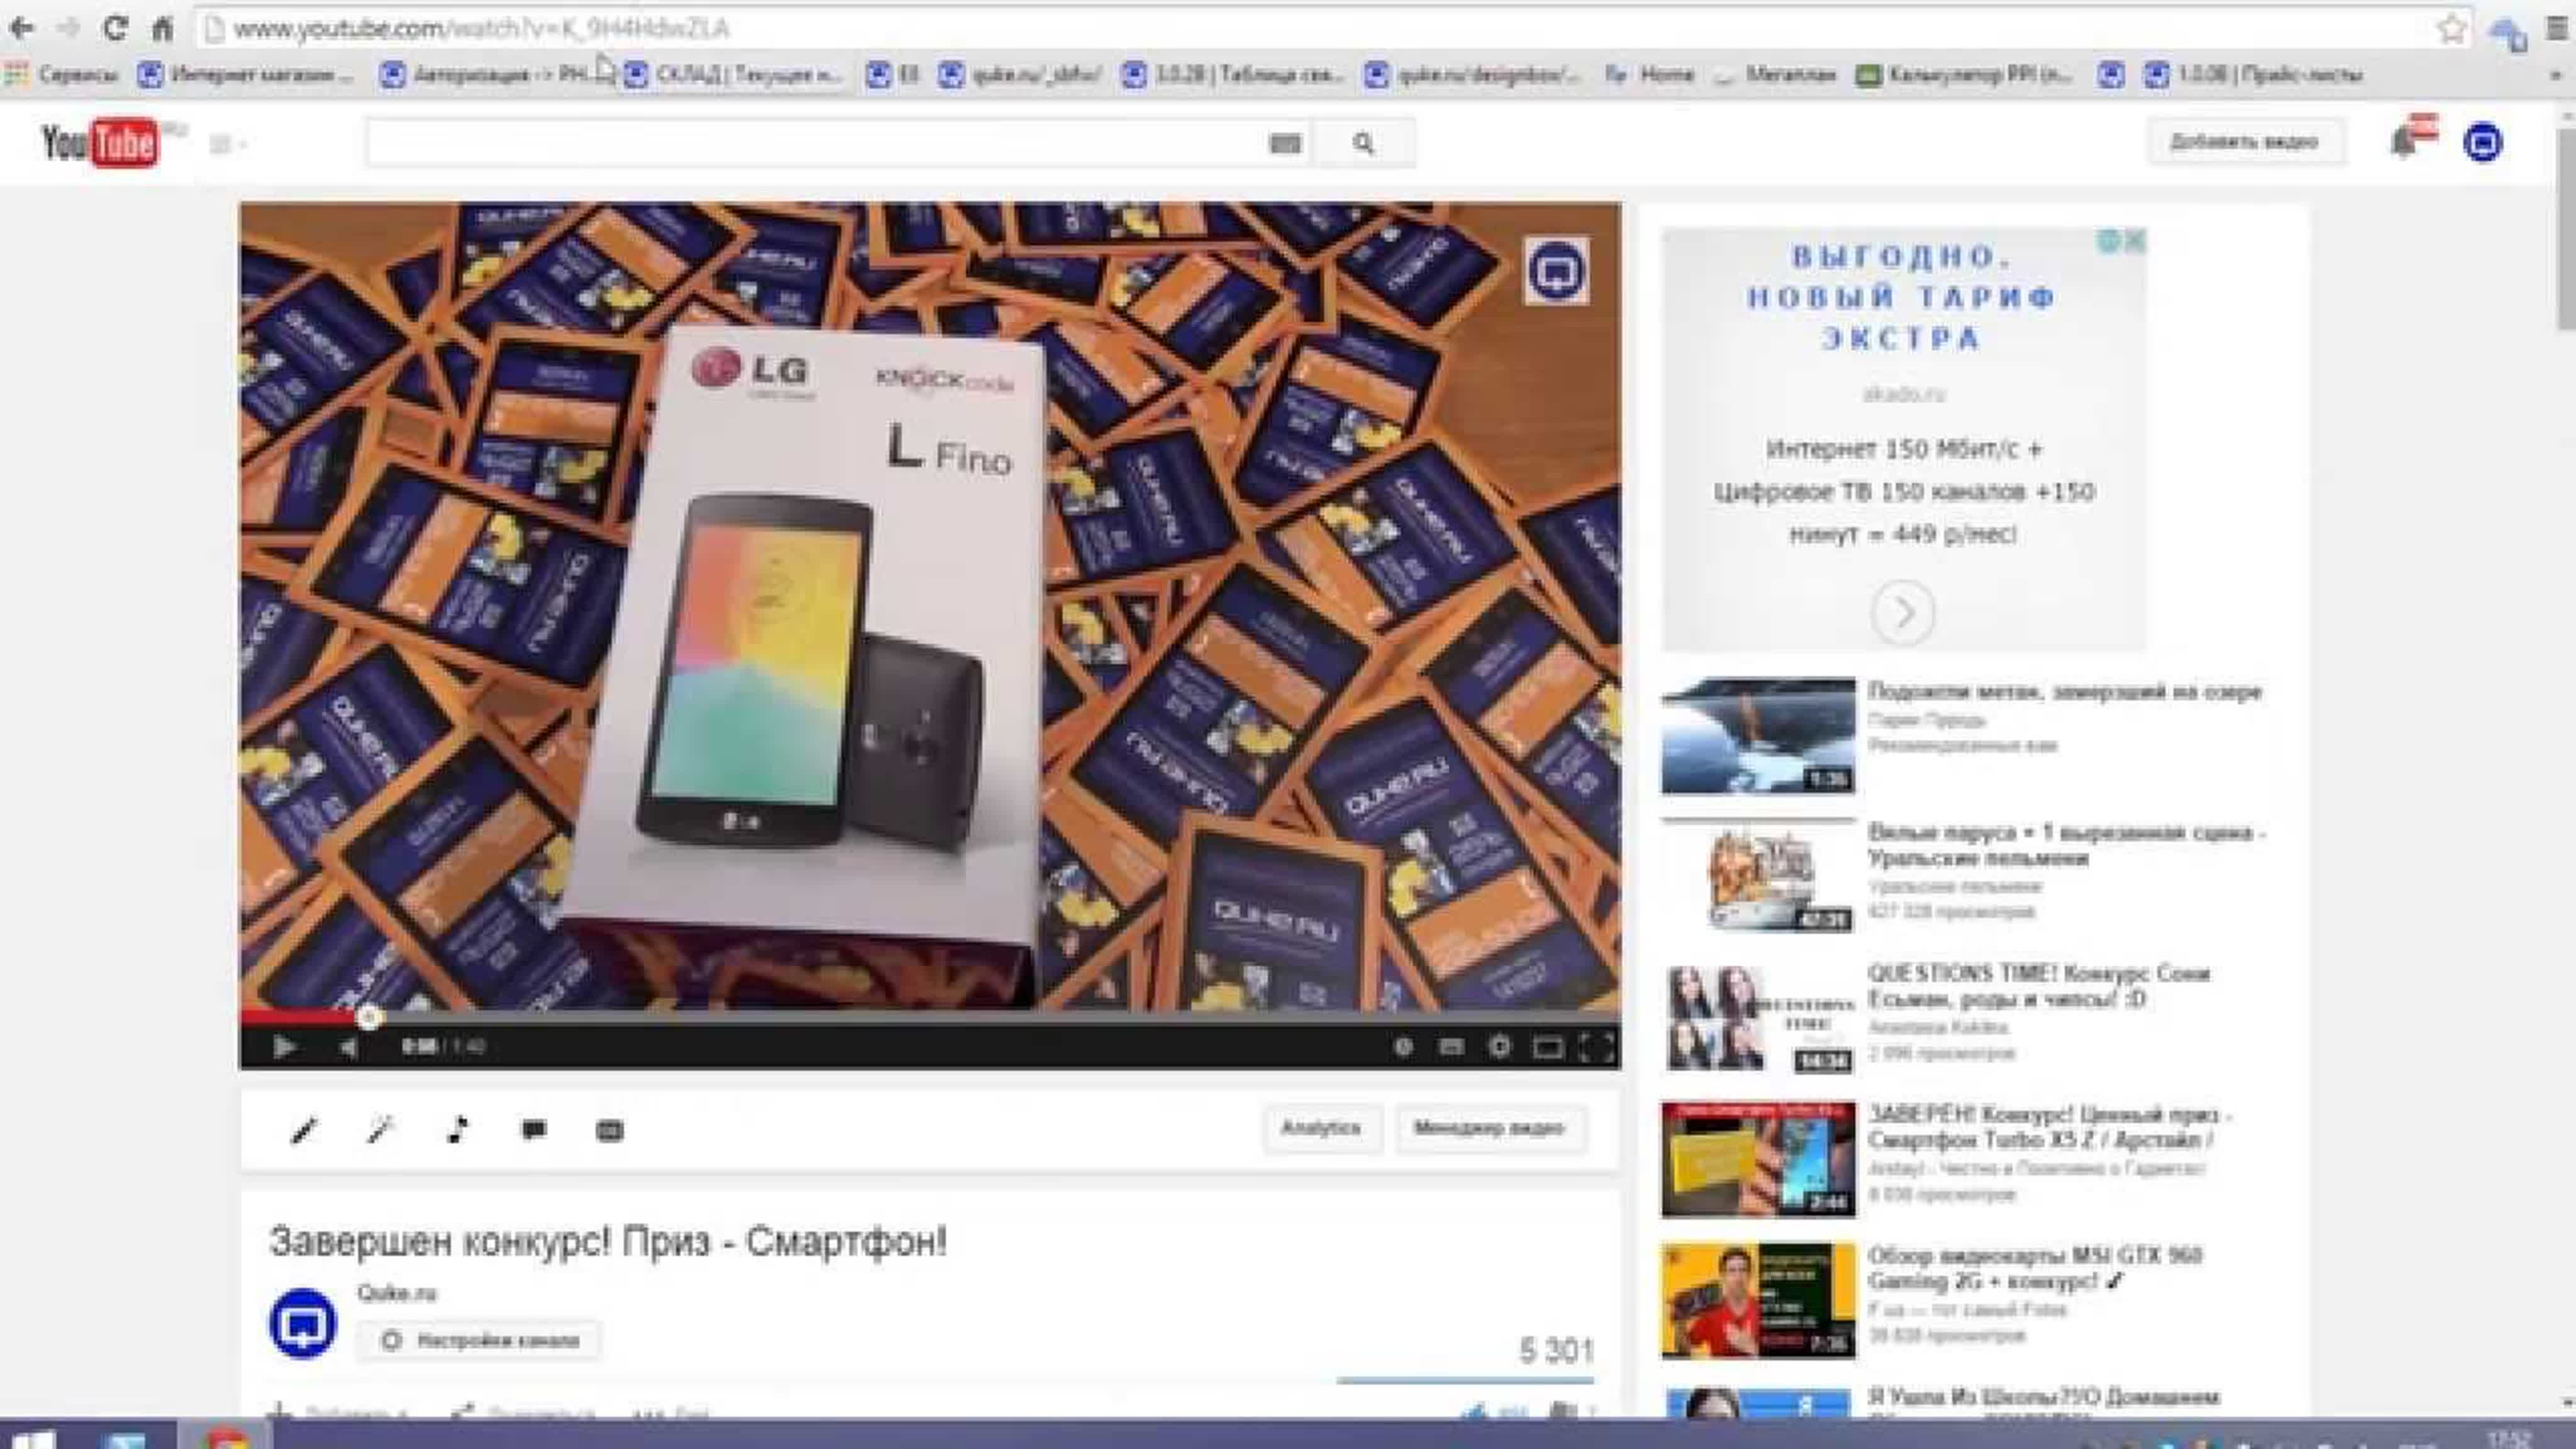Open the MSI GTX 960 video thumbnail
The image size is (2576, 1449).
click(1758, 1300)
